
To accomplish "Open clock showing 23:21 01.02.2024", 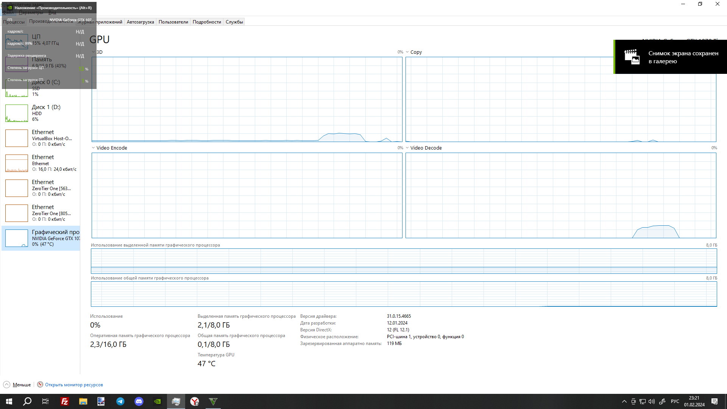I will [x=694, y=401].
